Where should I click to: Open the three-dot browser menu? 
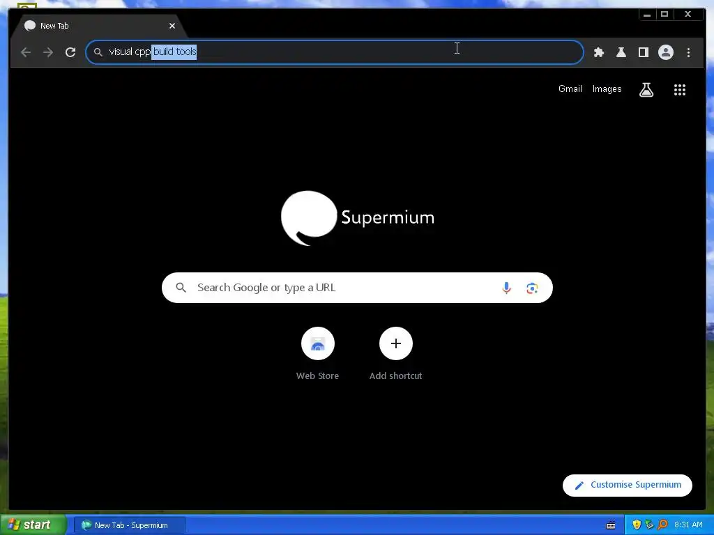(688, 52)
